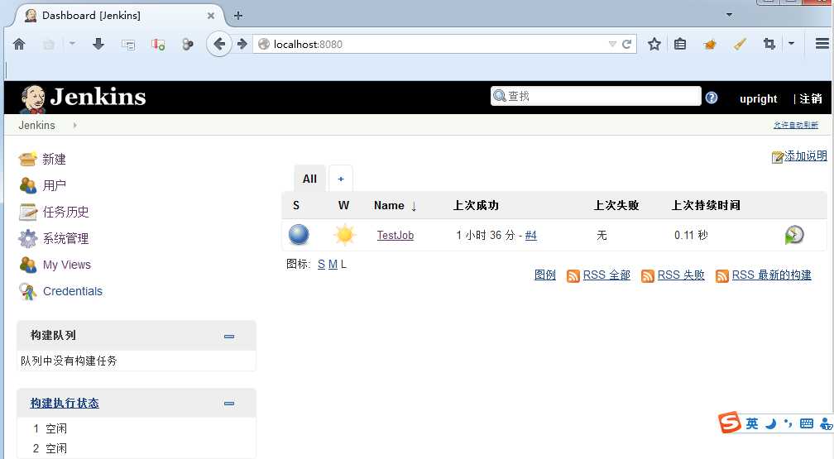Collapse the 构建队列 build queue panel

pos(229,336)
